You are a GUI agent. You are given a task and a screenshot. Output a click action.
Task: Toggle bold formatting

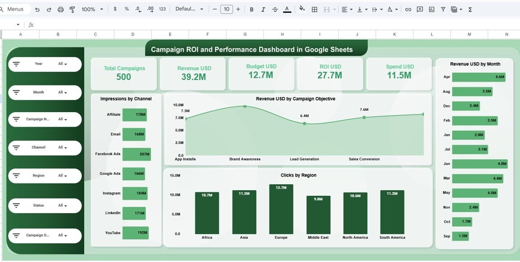coord(251,9)
